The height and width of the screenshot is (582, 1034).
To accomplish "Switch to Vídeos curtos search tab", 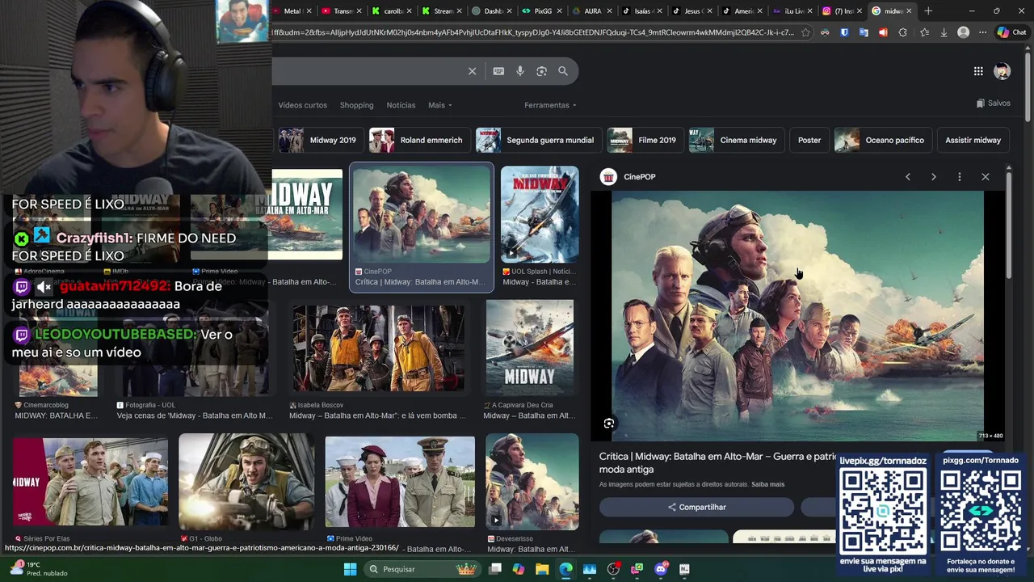I will pos(303,105).
